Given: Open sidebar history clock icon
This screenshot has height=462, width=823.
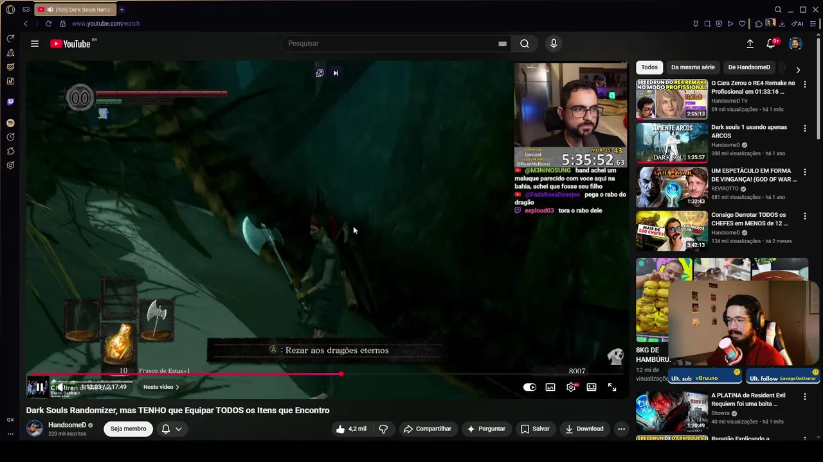Looking at the screenshot, I should 10,137.
